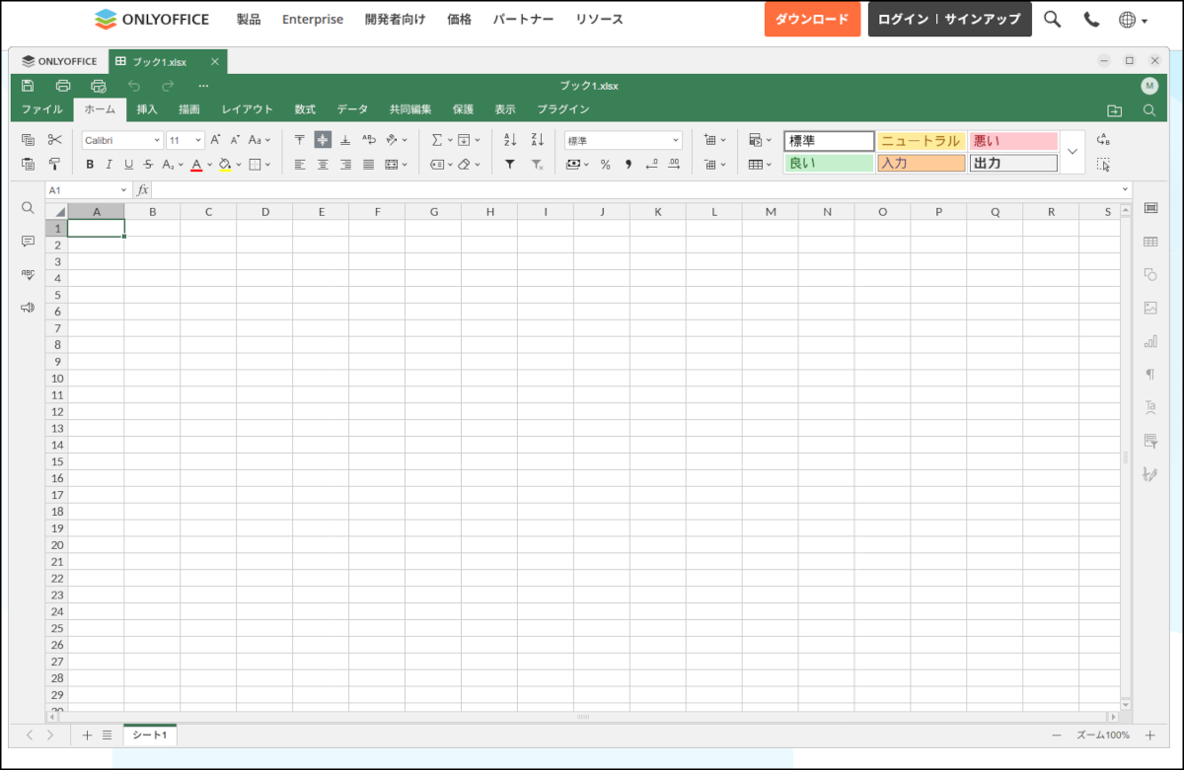Toggle bold formatting
This screenshot has width=1184, height=770.
pyautogui.click(x=90, y=165)
